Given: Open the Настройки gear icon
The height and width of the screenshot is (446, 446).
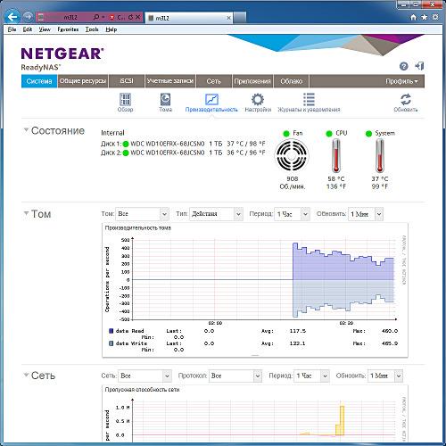Looking at the screenshot, I should pyautogui.click(x=258, y=103).
